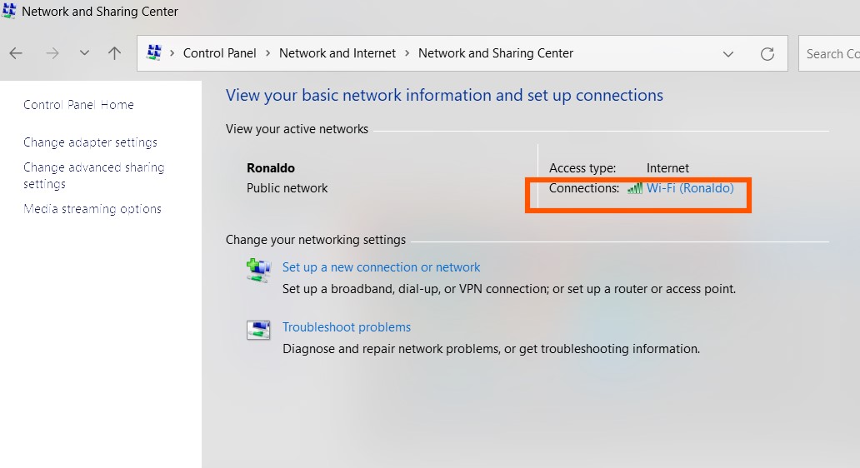Open Change advanced sharing settings
Image resolution: width=860 pixels, height=468 pixels.
pos(94,176)
